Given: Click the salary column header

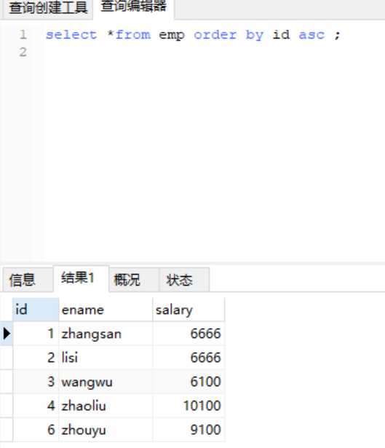Looking at the screenshot, I should click(x=188, y=310).
